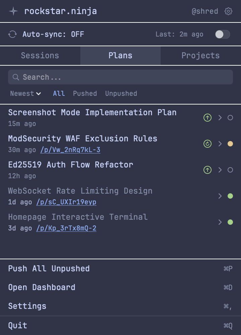The image size is (241, 335).
Task: Switch to the Projects tab
Action: (x=200, y=56)
